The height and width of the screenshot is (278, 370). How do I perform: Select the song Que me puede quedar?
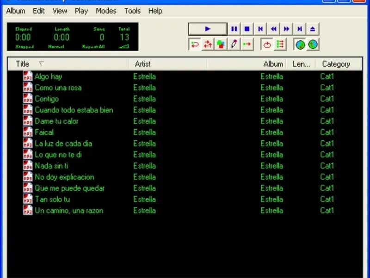coord(70,188)
